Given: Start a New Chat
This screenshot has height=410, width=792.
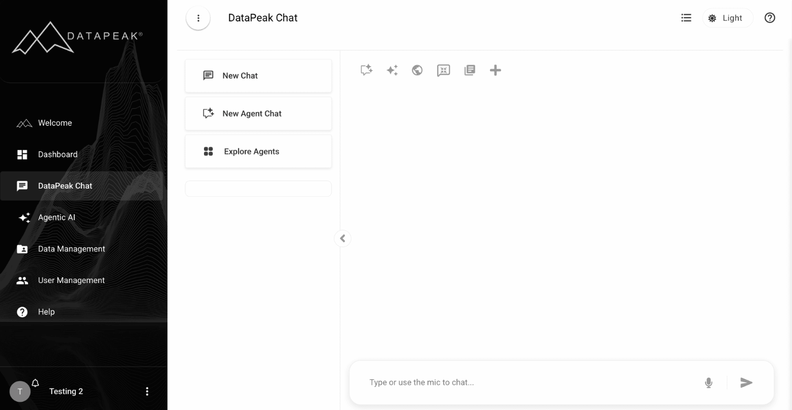Looking at the screenshot, I should click(258, 76).
